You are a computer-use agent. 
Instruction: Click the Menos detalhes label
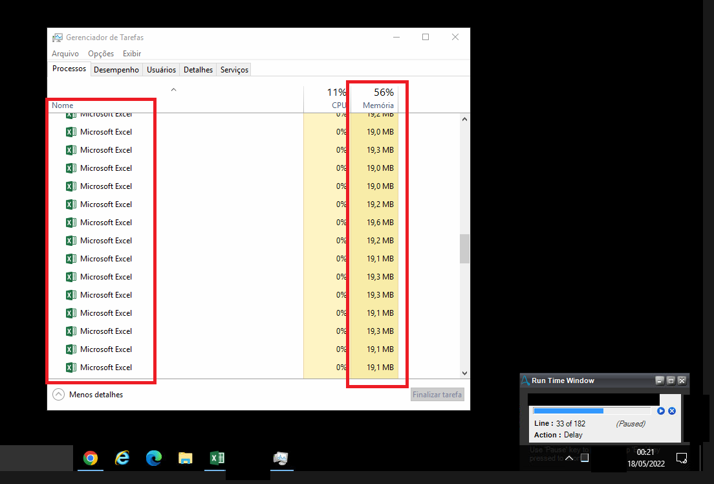pos(96,395)
